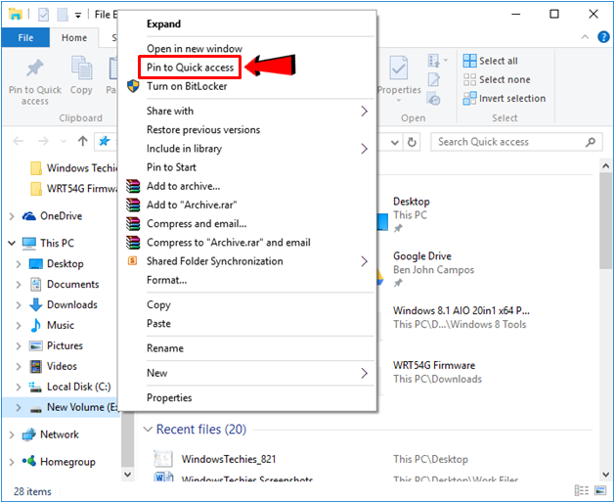Click the Back navigation arrow
Viewport: 615px width, 503px height.
click(18, 141)
